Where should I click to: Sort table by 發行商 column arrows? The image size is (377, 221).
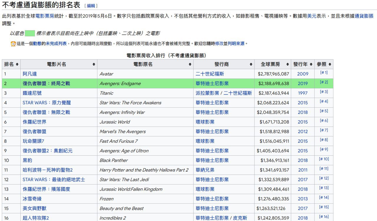click(251, 64)
